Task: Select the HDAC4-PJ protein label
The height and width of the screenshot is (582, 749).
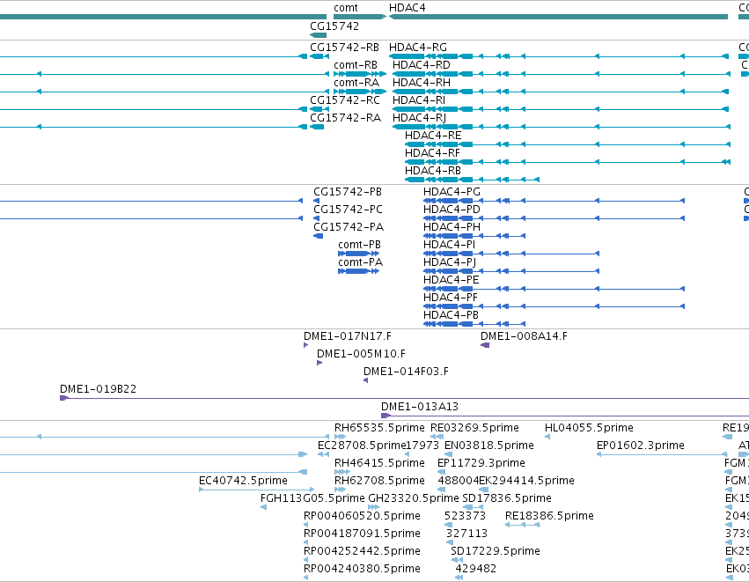Action: click(x=450, y=262)
